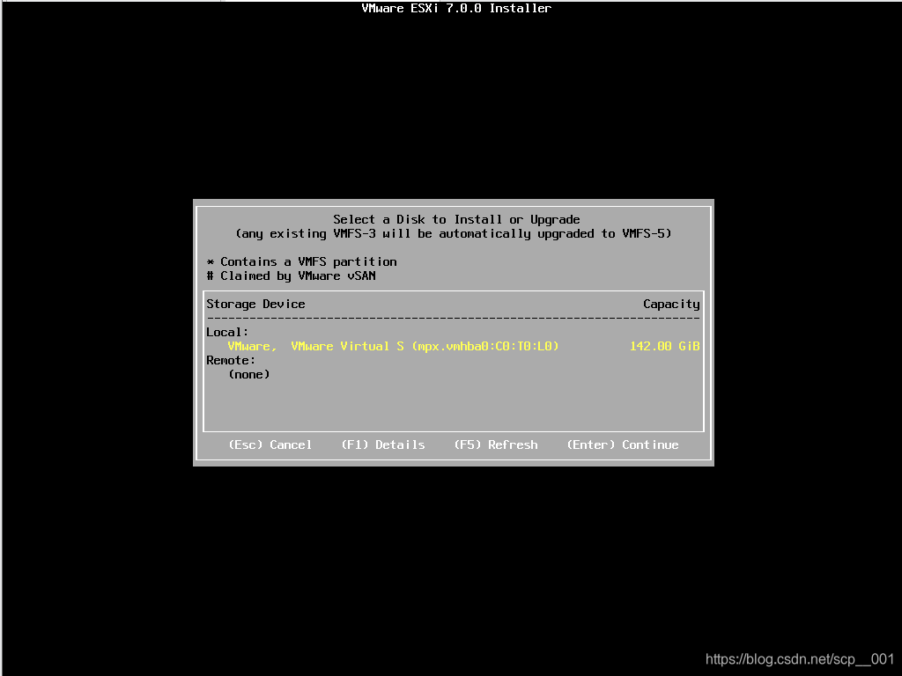Open (F1) Details for the disk
902x676 pixels.
383,445
